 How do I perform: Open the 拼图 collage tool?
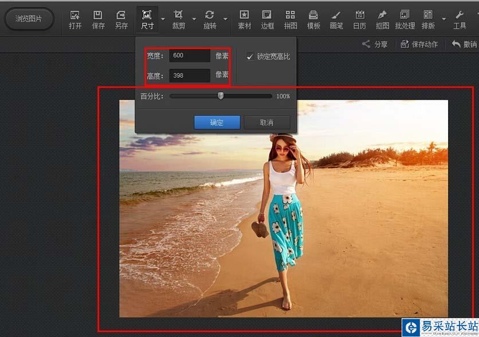[290, 20]
